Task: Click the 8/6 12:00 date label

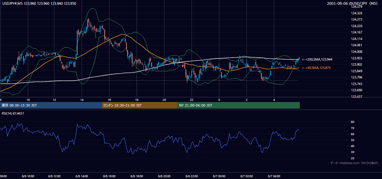Action: coord(54,176)
